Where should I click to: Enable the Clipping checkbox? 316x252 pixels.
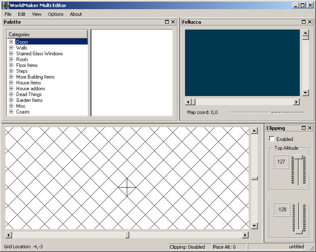(272, 139)
